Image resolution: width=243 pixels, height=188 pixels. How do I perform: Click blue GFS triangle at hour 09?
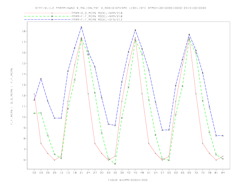click(54, 118)
